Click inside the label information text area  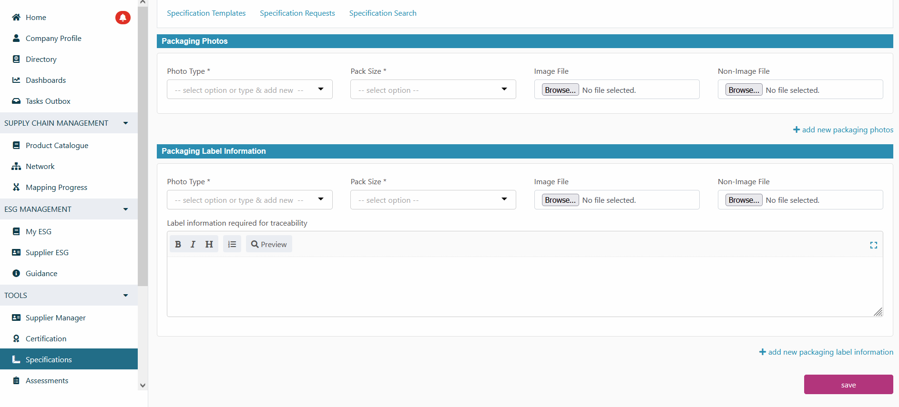(x=524, y=287)
